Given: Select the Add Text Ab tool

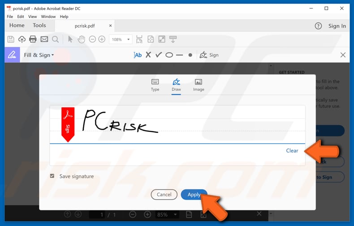Looking at the screenshot, I should 138,55.
